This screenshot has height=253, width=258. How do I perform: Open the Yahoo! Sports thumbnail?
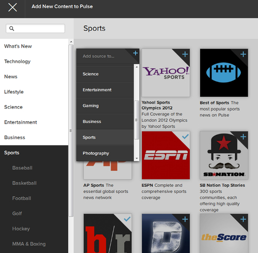coord(166,73)
